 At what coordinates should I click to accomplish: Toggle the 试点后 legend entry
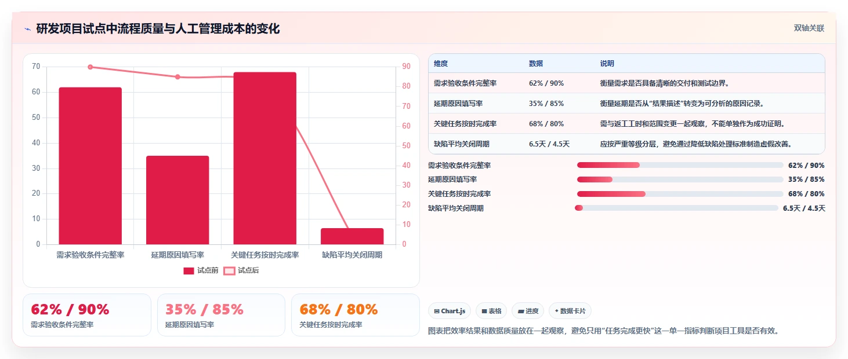coord(241,270)
